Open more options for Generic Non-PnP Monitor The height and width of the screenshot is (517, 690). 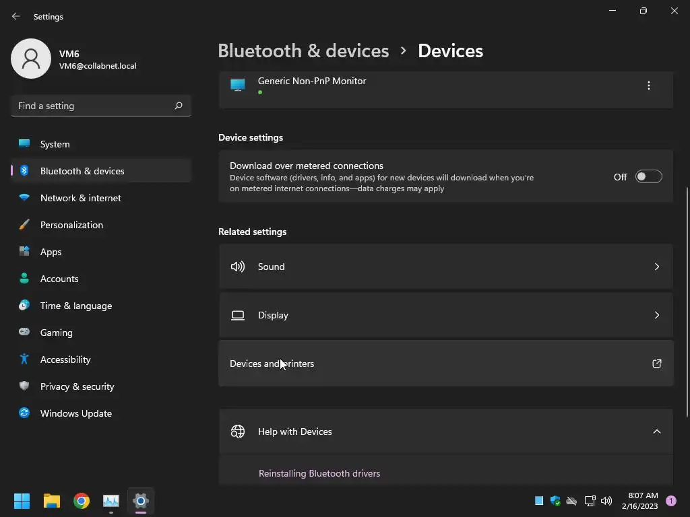[648, 85]
